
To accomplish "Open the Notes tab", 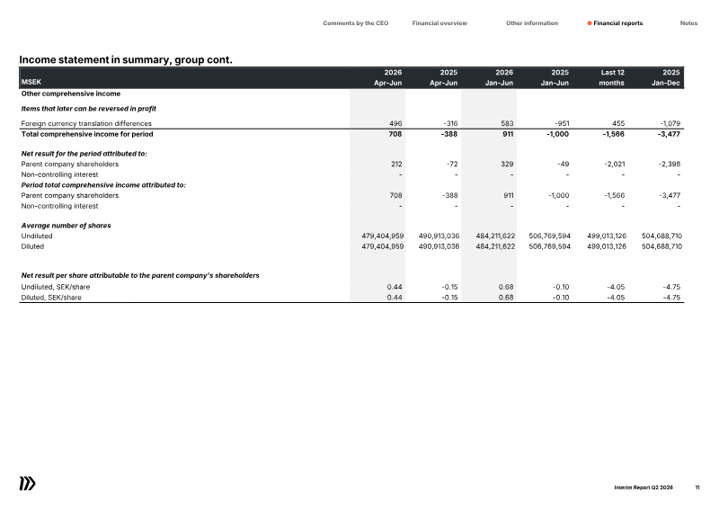I will [688, 23].
